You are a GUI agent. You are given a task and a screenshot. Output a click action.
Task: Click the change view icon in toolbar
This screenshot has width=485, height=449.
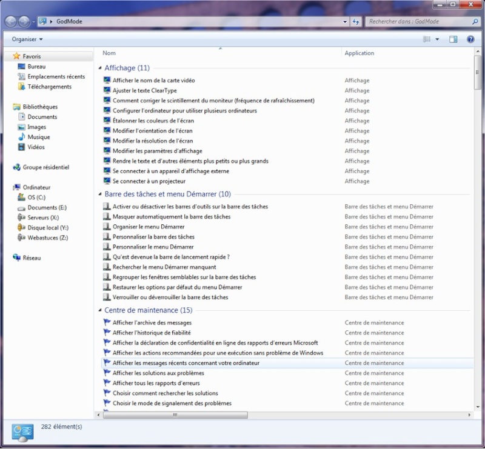click(427, 39)
